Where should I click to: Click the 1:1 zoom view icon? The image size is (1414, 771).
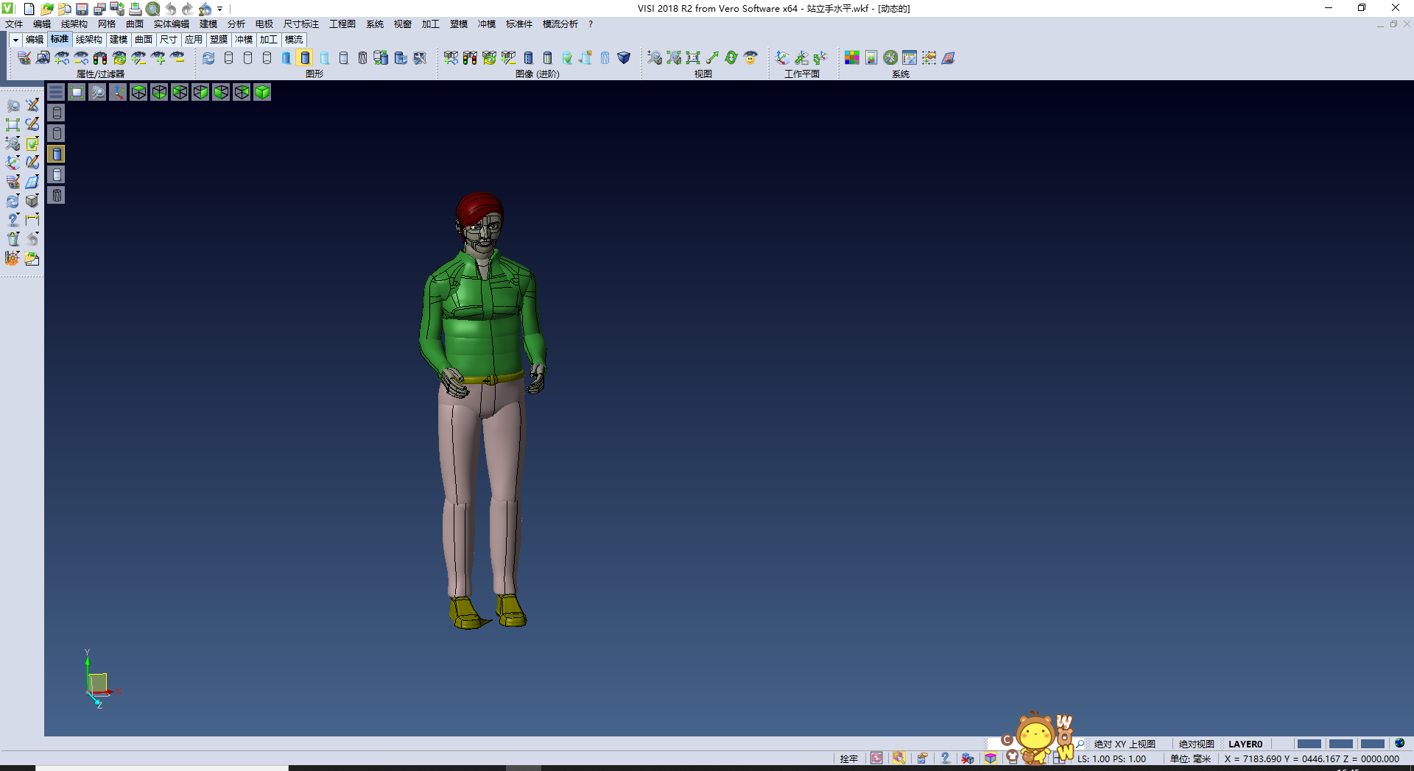693,57
